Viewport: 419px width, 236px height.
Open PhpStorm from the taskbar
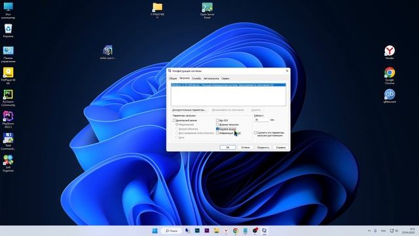point(207,231)
